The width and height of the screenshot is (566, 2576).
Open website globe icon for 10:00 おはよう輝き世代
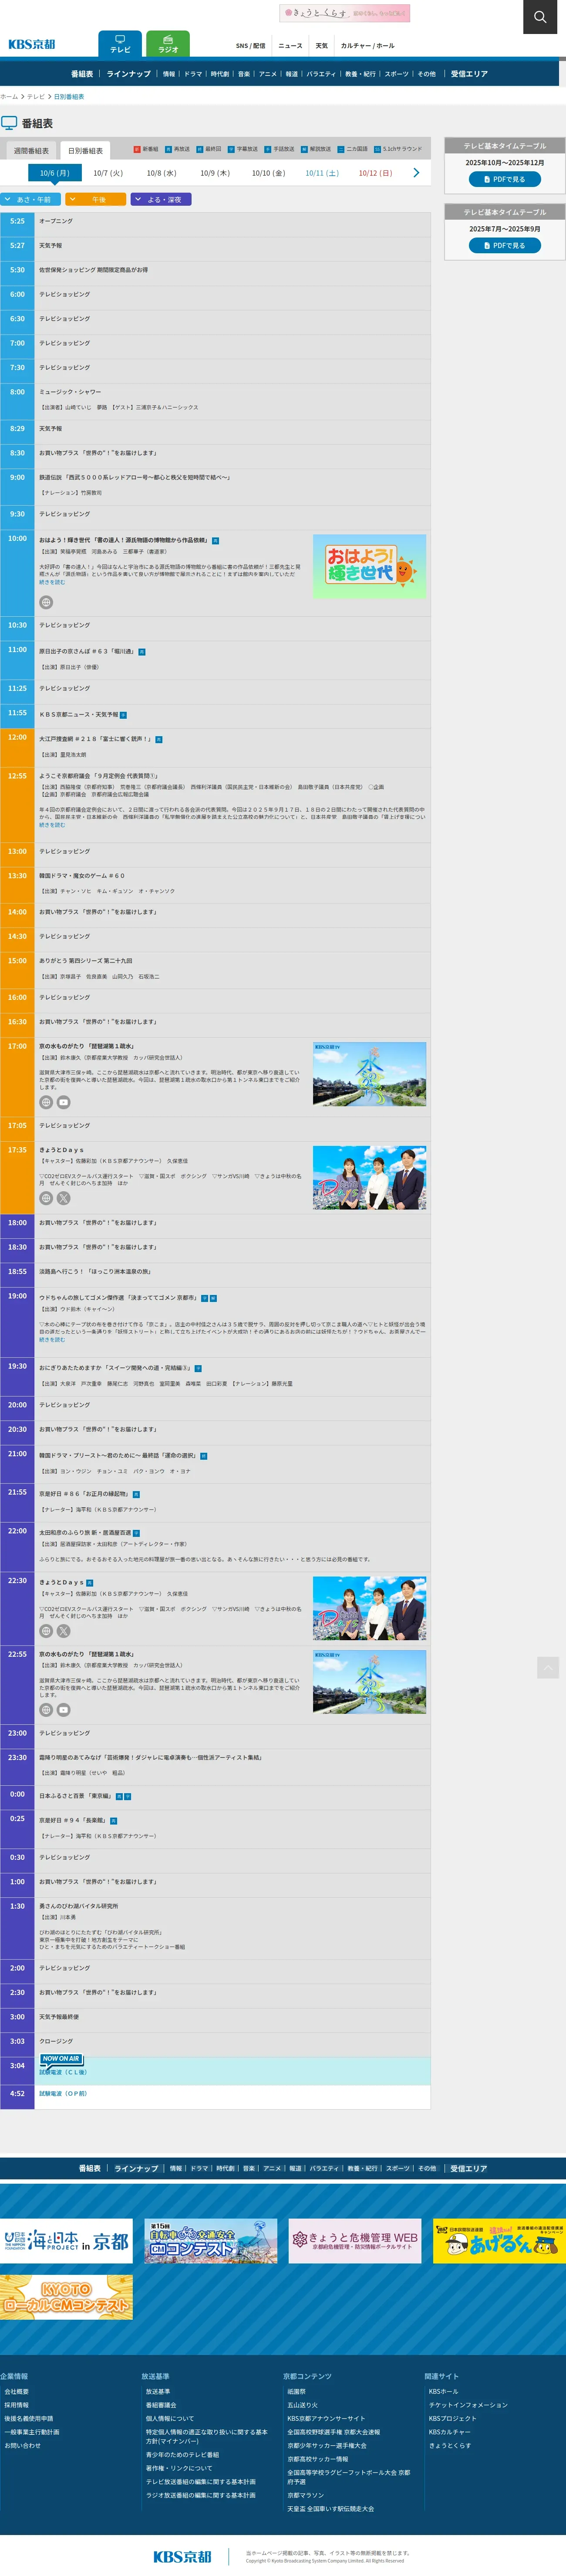[46, 602]
